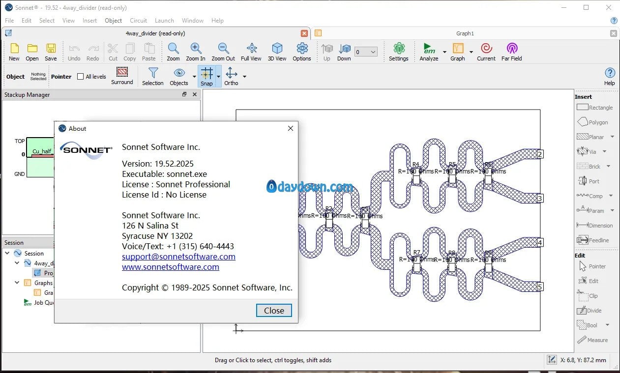Open the Objects dropdown arrow
Viewport: 620px width, 373px height.
click(194, 77)
